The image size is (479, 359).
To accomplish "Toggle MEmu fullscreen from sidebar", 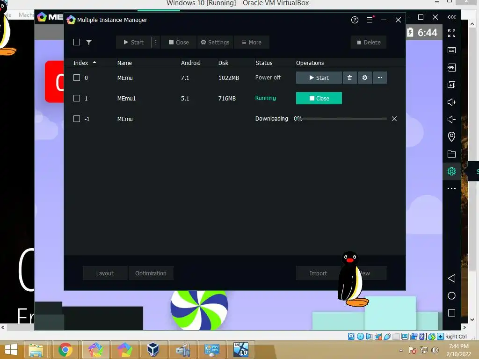I will (x=451, y=33).
